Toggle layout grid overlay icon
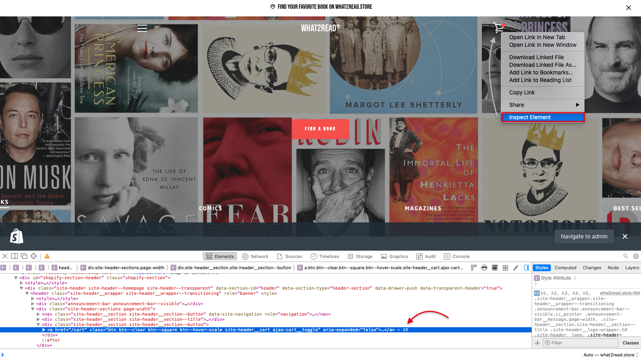 pyautogui.click(x=505, y=268)
